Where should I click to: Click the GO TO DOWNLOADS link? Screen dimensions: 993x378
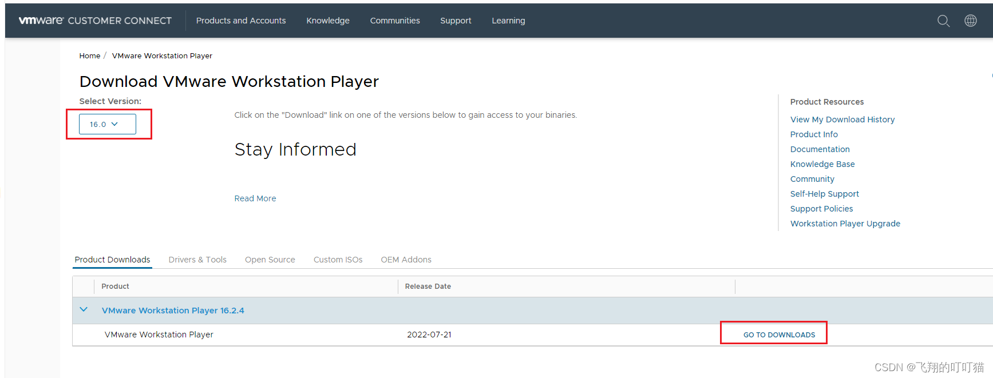pyautogui.click(x=779, y=335)
